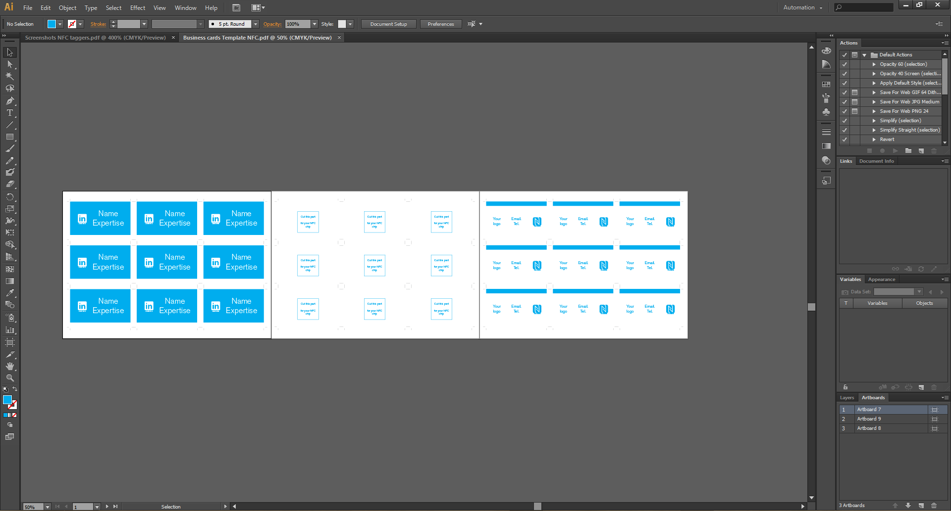Click the blue Fill box in the toolbox
This screenshot has width=951, height=511.
click(7, 400)
